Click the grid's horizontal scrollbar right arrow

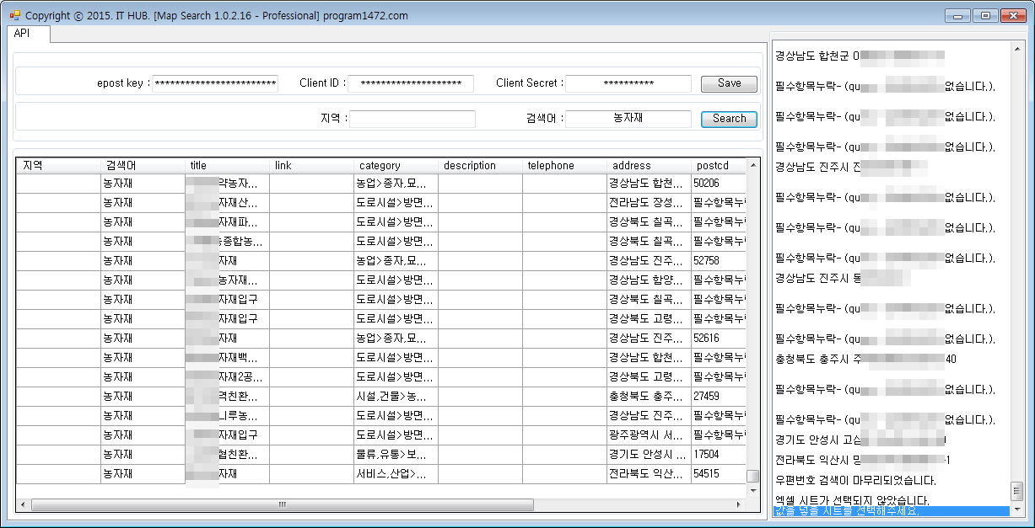coord(739,504)
